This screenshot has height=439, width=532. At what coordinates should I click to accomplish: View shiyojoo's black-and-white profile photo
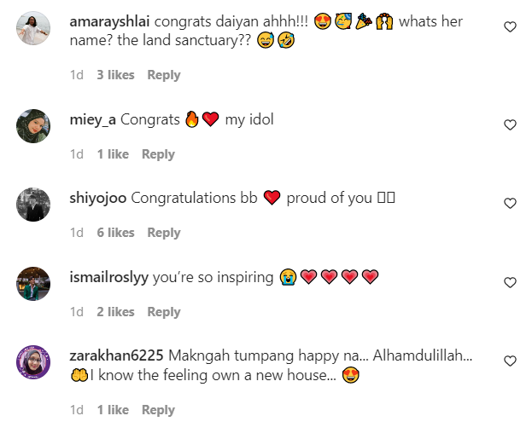33,205
